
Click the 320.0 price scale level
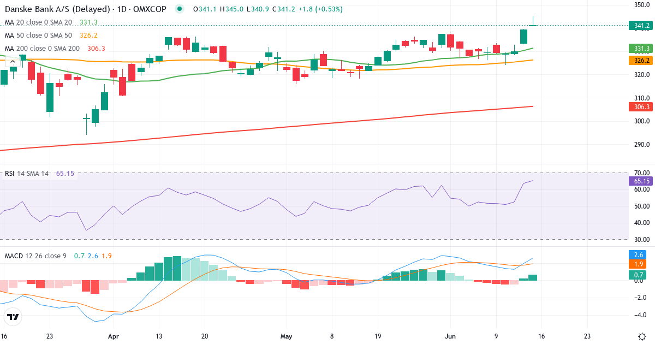point(641,75)
